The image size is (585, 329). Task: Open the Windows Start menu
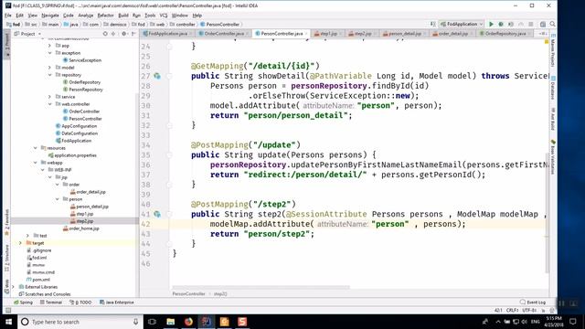tap(8, 322)
